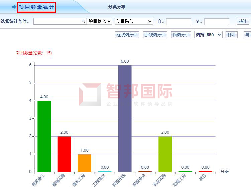The image size is (251, 189).
Task: Click the 0.00 label above 网络安全
Action: pos(145,167)
